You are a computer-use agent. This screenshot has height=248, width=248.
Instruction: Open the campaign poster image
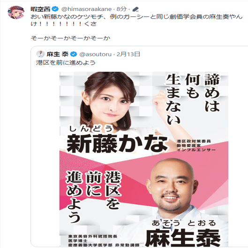(x=144, y=159)
